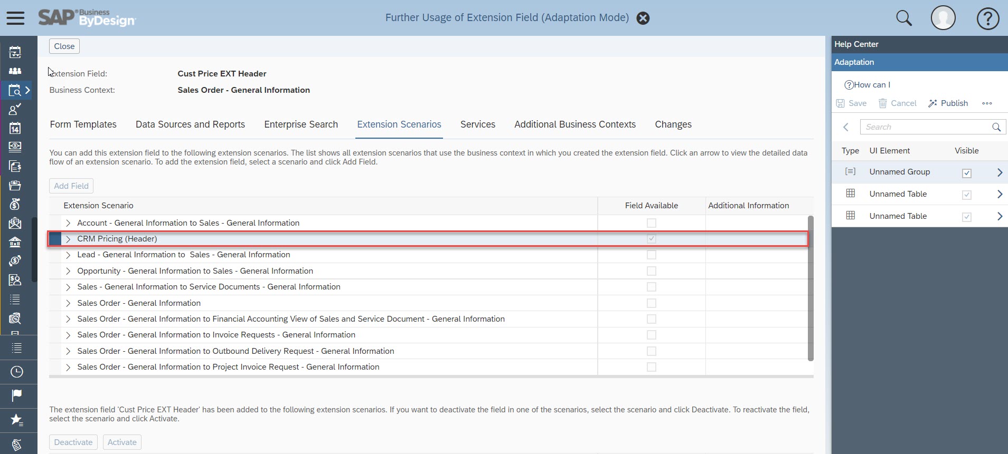Open the star favorites list icon
1008x454 pixels.
[17, 420]
